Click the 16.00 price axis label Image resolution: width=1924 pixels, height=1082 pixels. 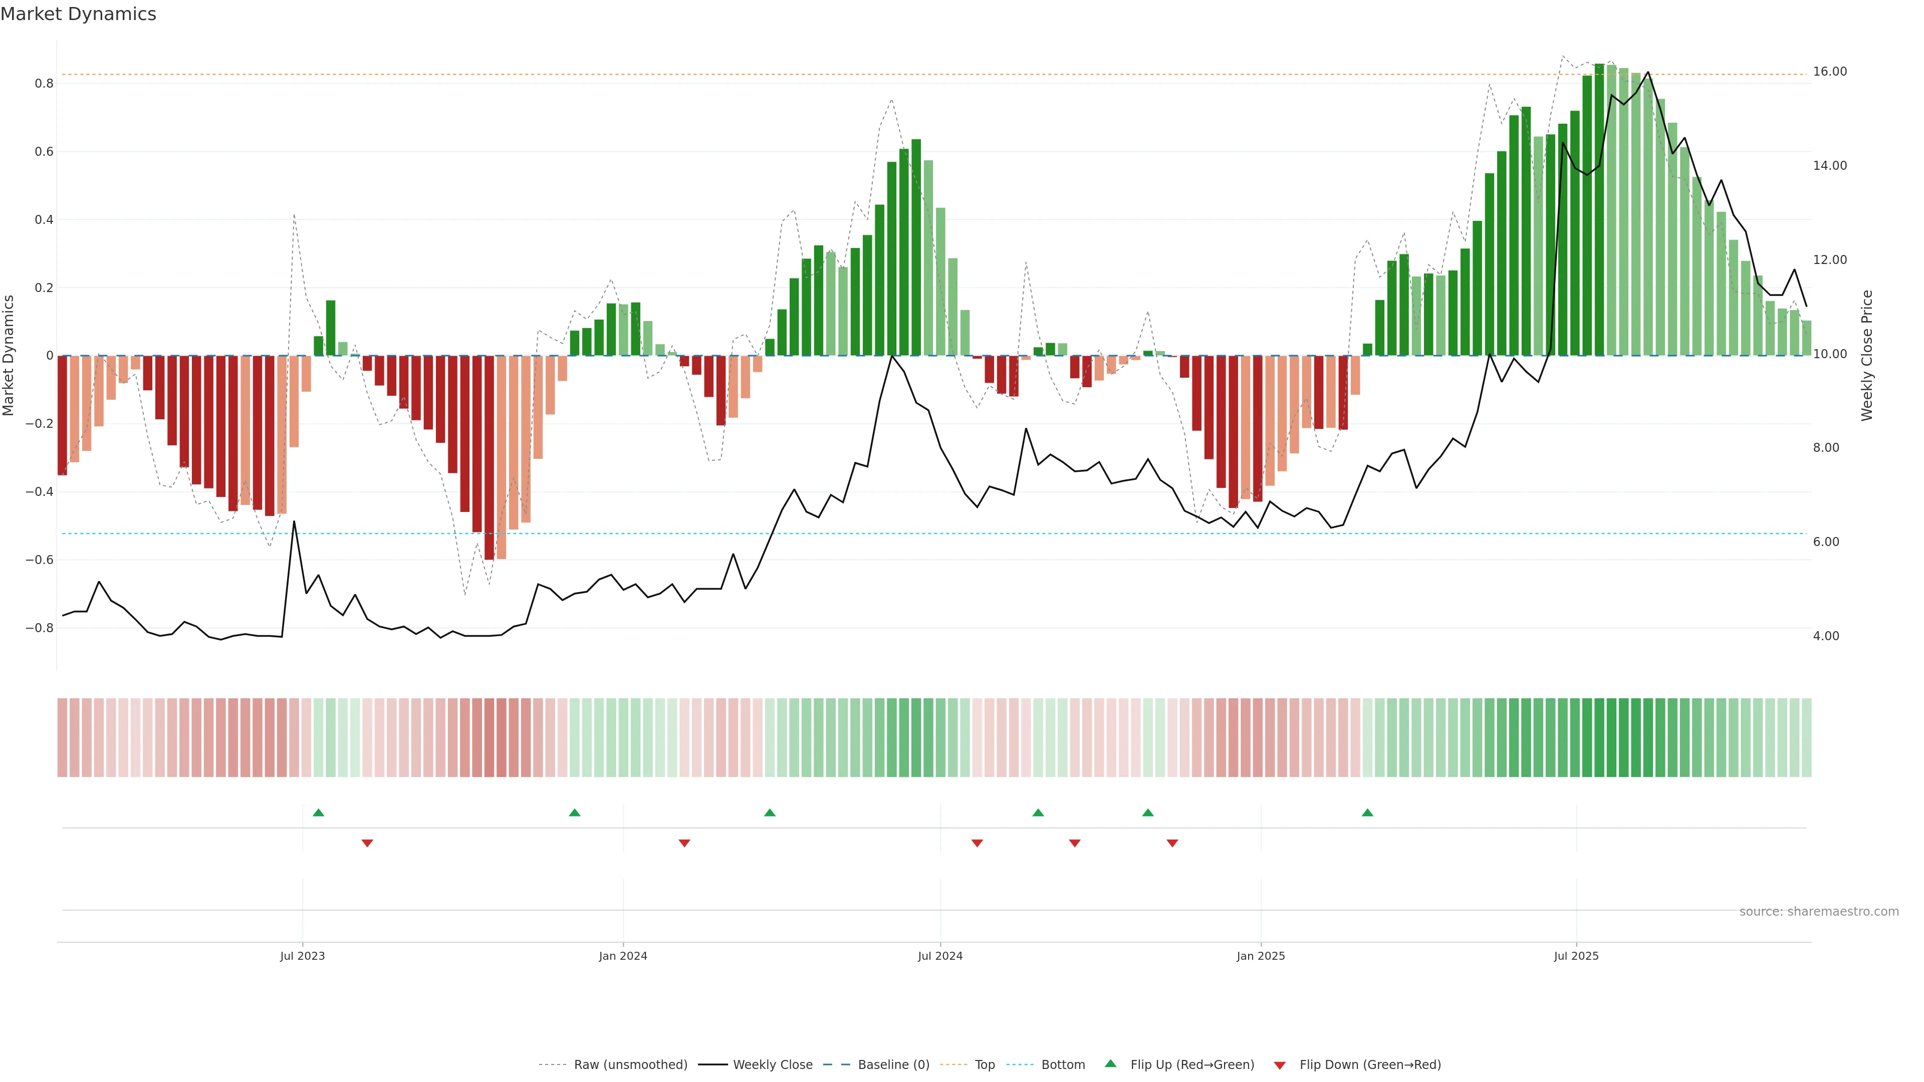(x=1829, y=72)
